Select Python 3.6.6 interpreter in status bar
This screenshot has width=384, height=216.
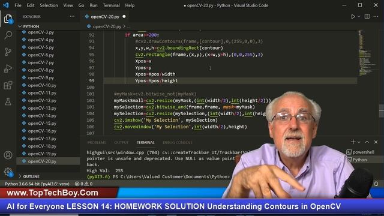click(x=37, y=184)
